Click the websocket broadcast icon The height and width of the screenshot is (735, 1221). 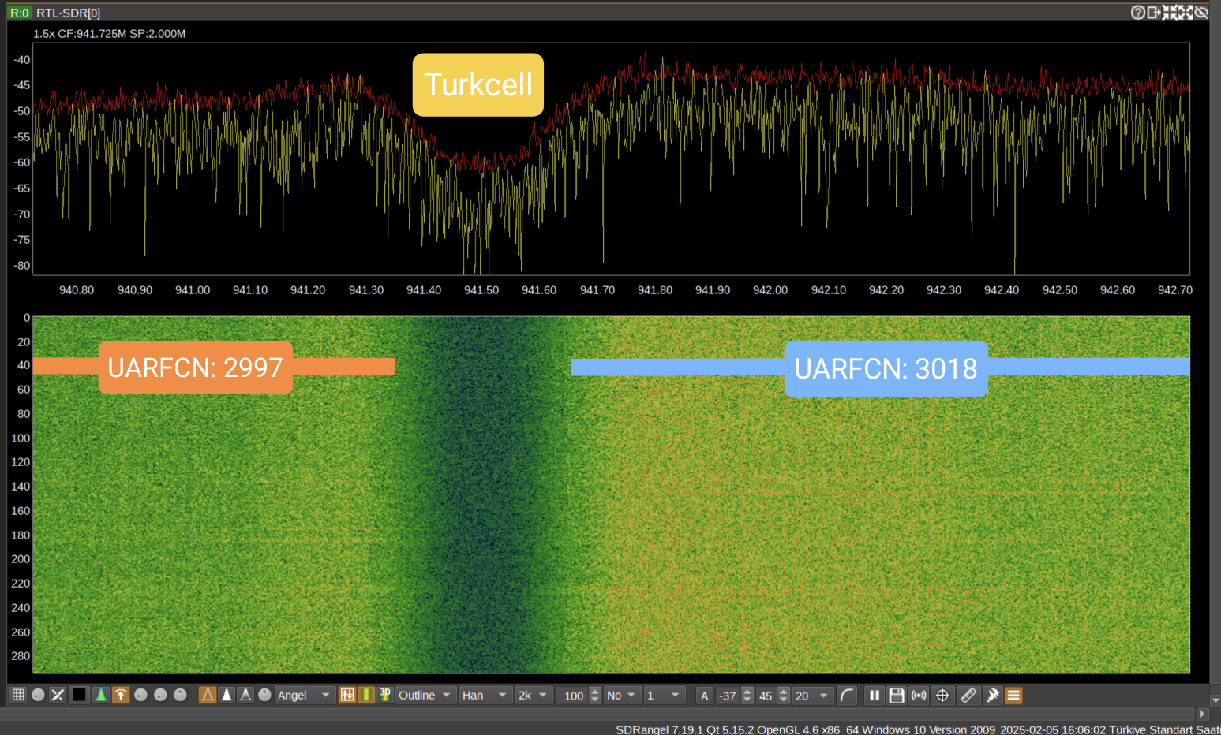(x=919, y=695)
